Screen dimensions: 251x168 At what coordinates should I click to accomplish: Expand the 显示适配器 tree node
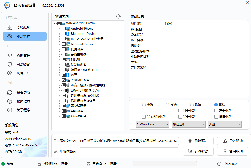[59, 116]
